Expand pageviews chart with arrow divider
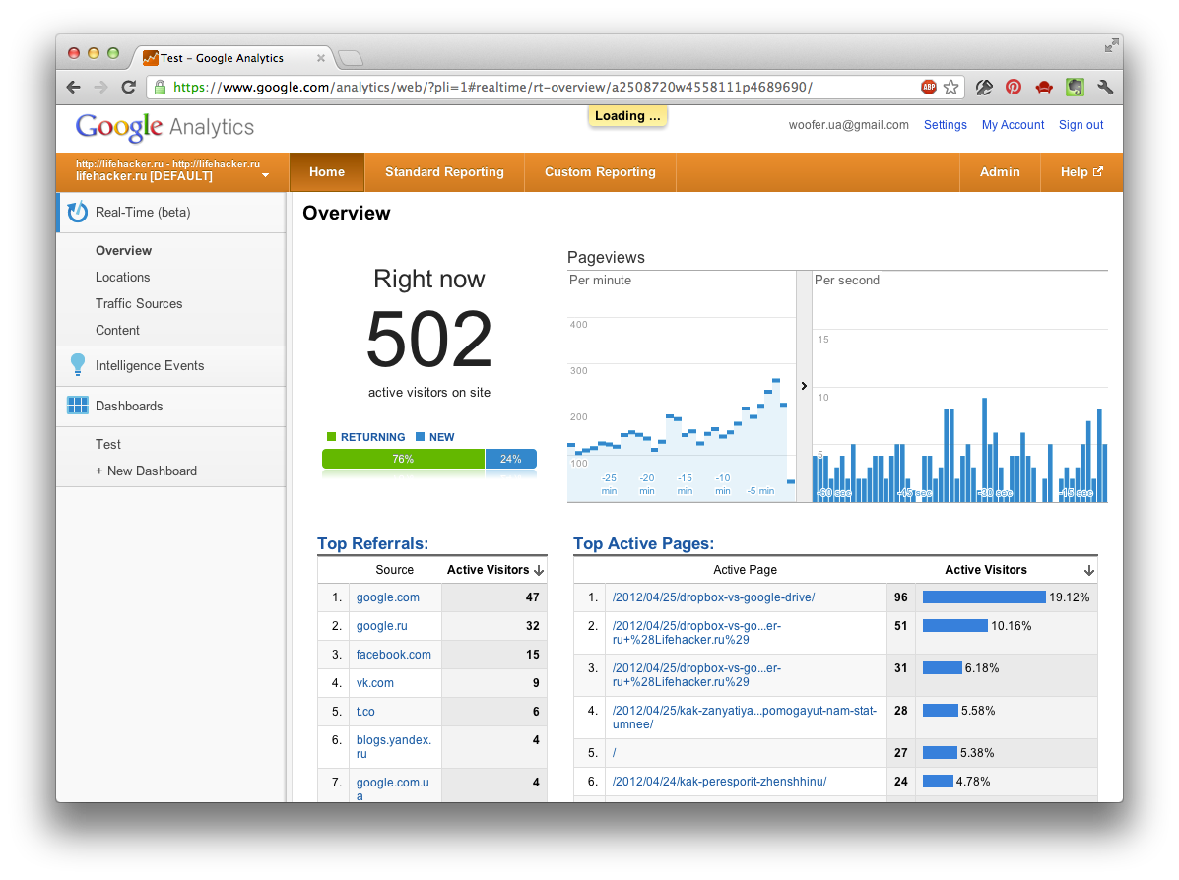This screenshot has width=1179, height=880. pyautogui.click(x=804, y=386)
